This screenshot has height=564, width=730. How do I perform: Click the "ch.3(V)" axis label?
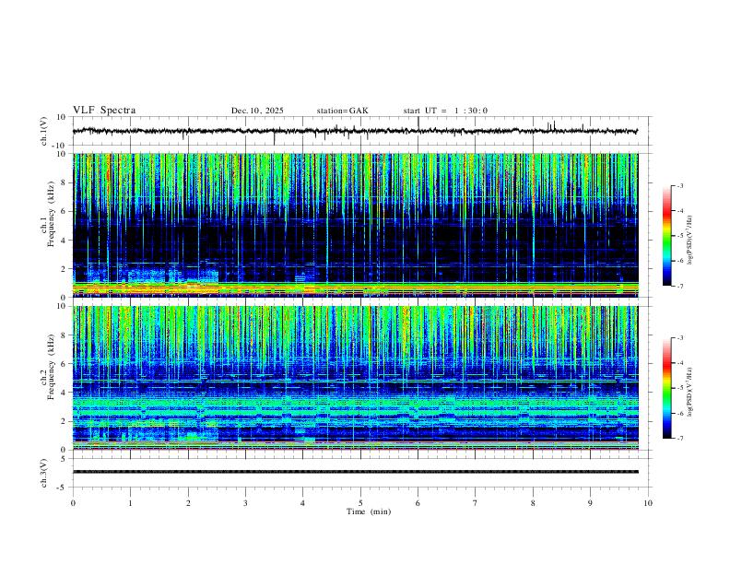44,474
